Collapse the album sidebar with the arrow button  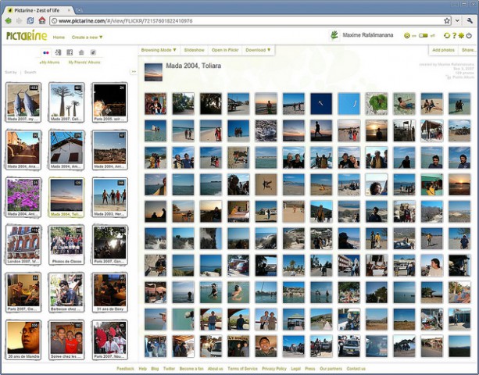pyautogui.click(x=134, y=71)
